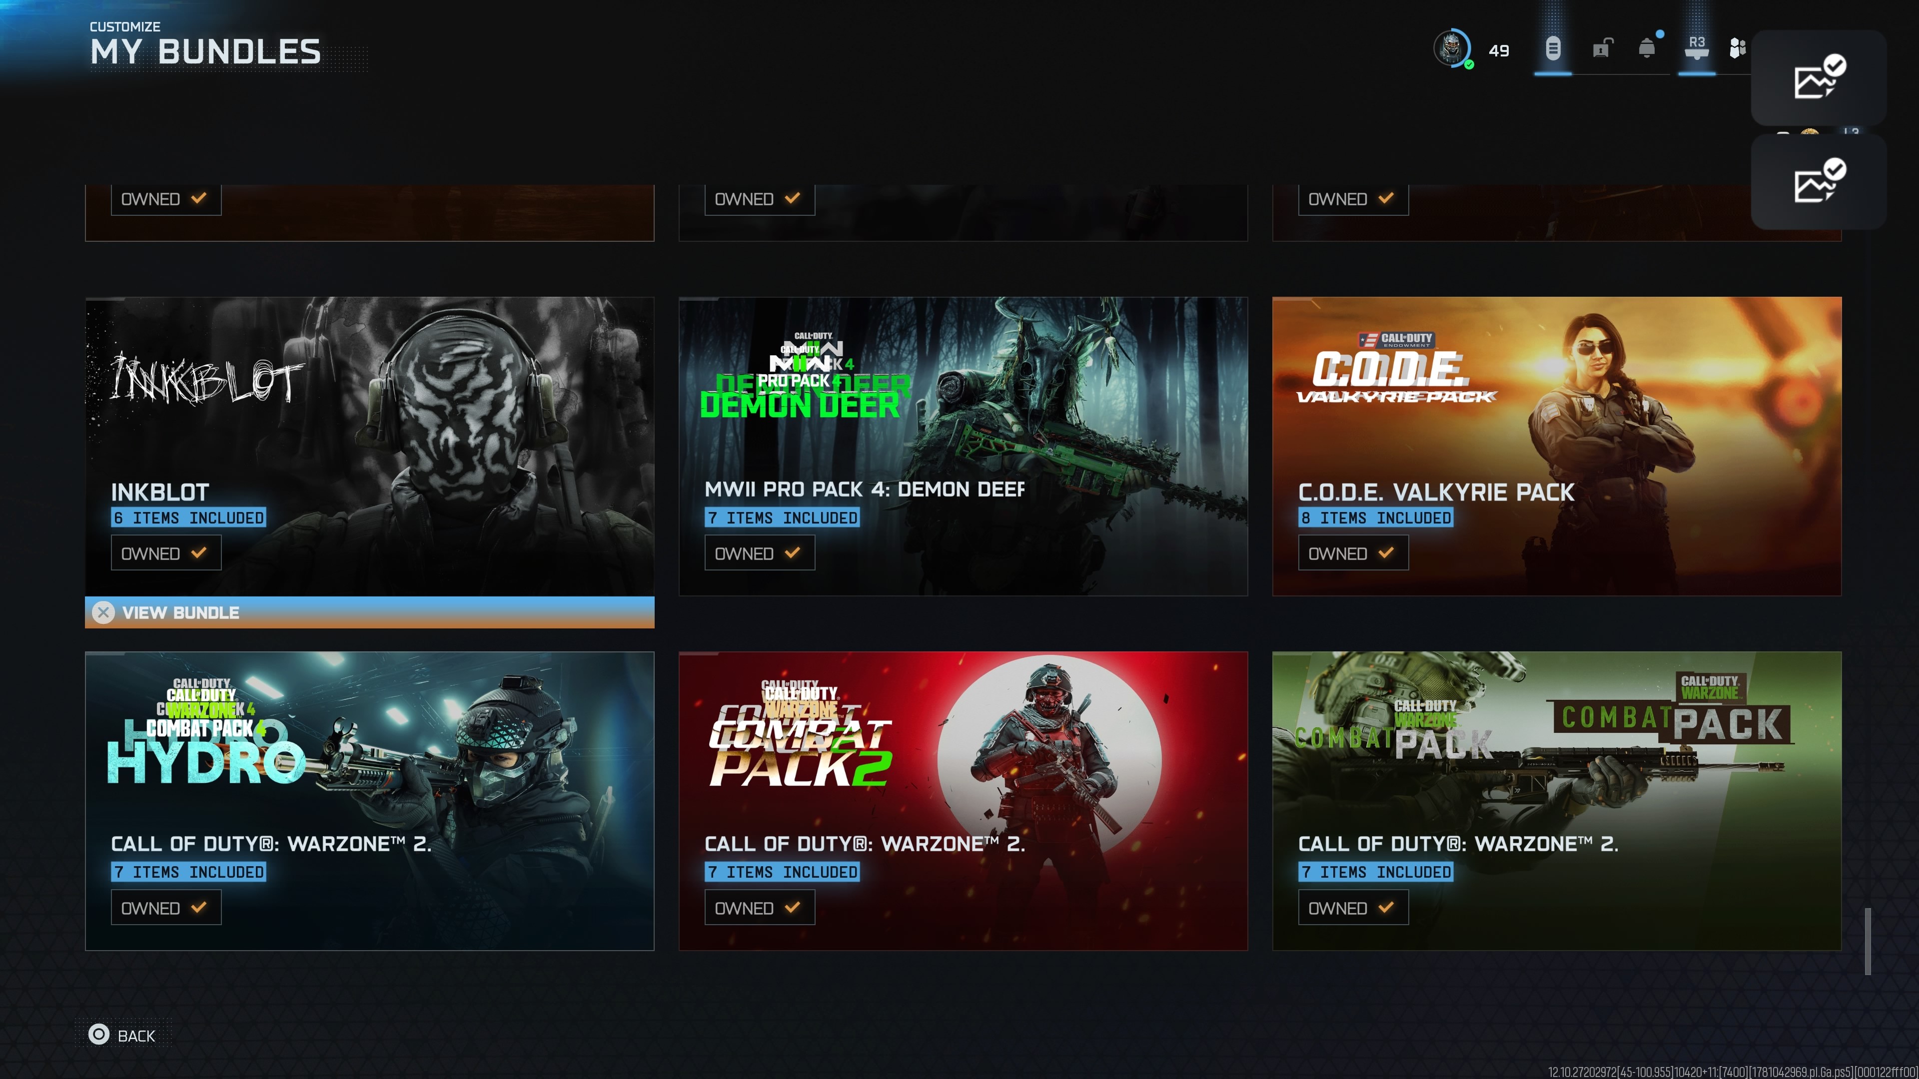Click the player level number 49
The image size is (1919, 1079).
(1499, 50)
